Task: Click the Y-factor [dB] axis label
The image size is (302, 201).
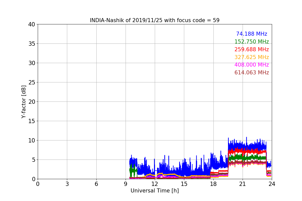Action: click(24, 102)
